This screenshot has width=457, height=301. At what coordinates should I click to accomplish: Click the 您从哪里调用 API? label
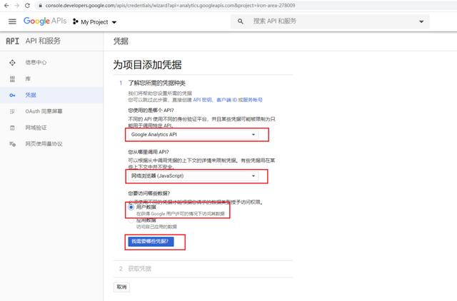pos(149,152)
